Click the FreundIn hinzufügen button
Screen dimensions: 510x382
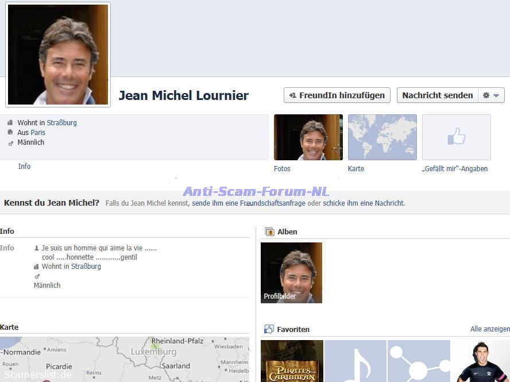tap(337, 95)
